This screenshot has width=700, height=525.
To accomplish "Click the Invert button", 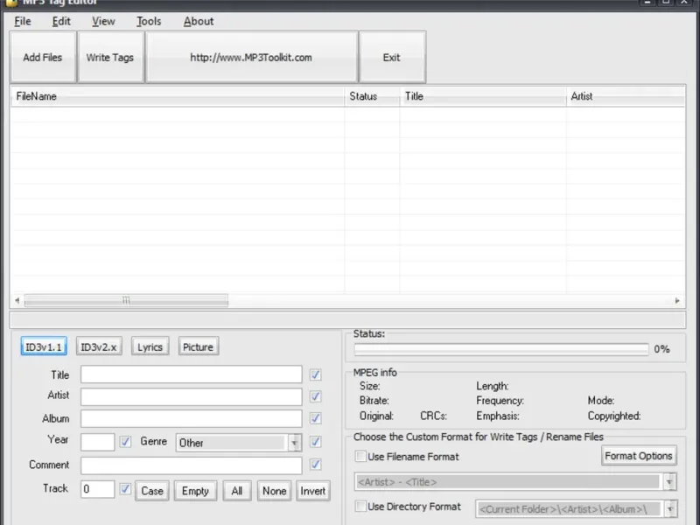I will 313,491.
